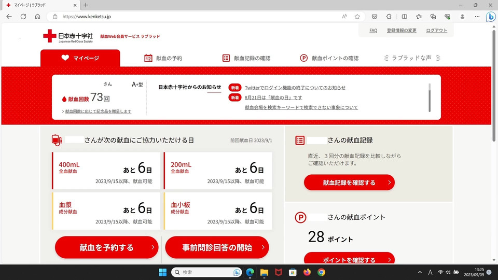Open the favorites list icon

419,17
